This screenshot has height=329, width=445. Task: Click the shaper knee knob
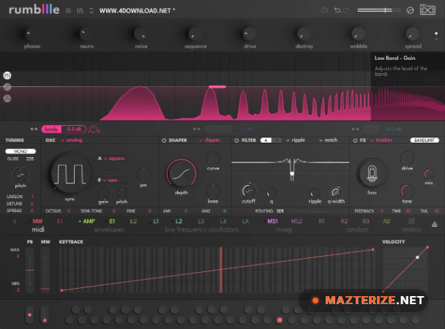click(213, 191)
